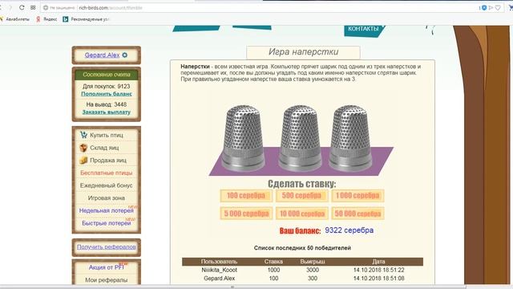This screenshot has height=289, width=513.
Task: Open Бесплатные птицы menu item
Action: tap(107, 173)
